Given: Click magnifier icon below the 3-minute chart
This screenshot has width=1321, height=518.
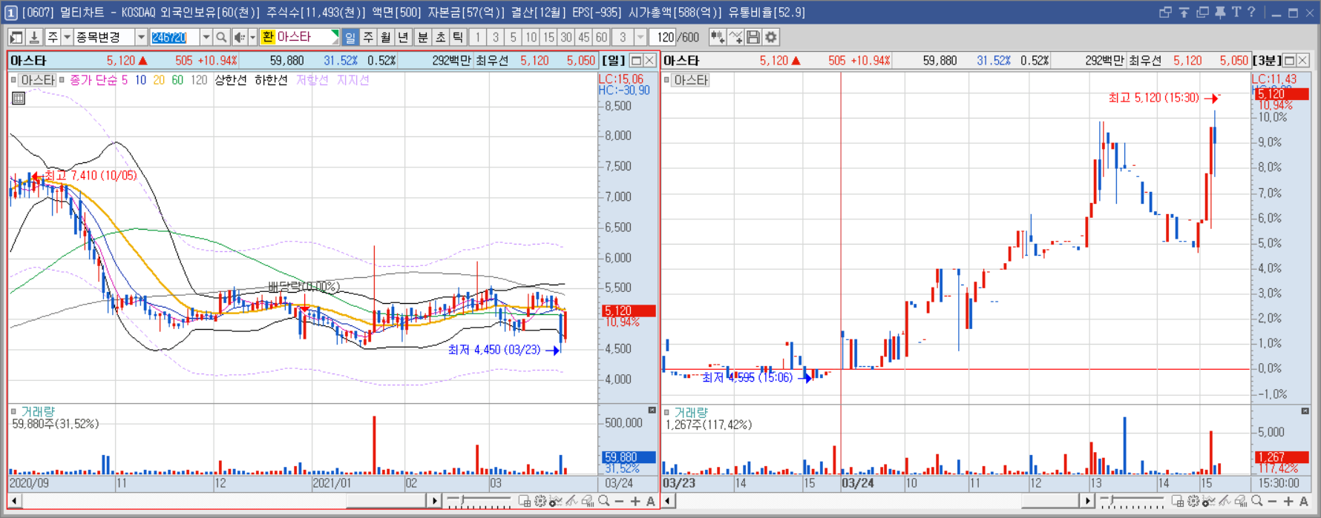Looking at the screenshot, I should tap(1257, 502).
